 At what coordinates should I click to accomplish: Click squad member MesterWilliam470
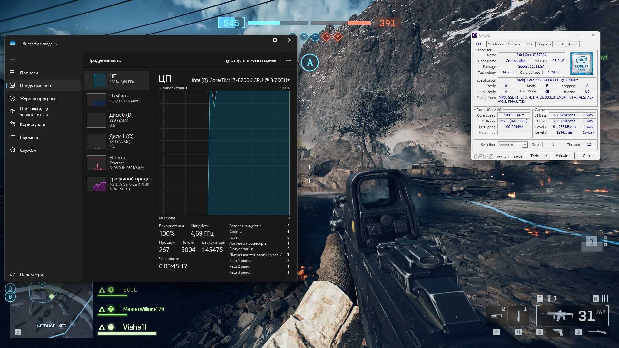coord(143,309)
